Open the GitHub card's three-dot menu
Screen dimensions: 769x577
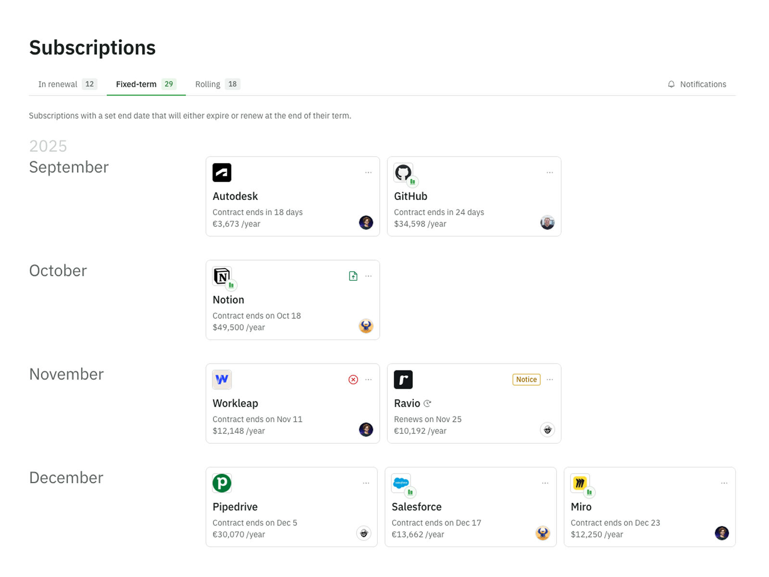pyautogui.click(x=549, y=173)
